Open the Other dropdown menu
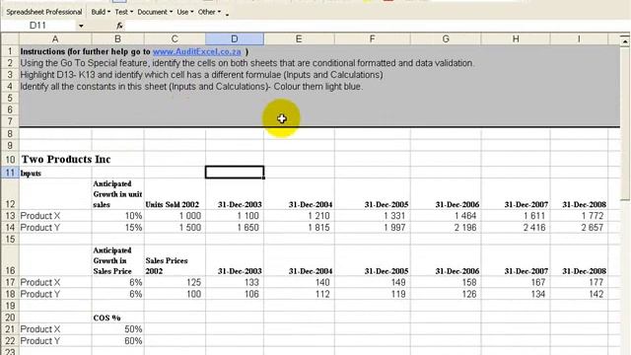This screenshot has width=631, height=355. [x=209, y=12]
